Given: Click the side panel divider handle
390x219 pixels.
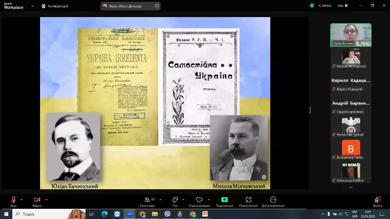Looking at the screenshot, I should click(310, 110).
